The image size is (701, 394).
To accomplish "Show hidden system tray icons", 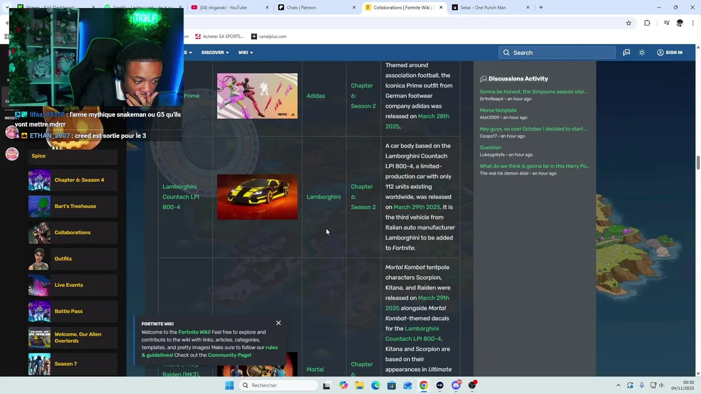I will (x=618, y=385).
